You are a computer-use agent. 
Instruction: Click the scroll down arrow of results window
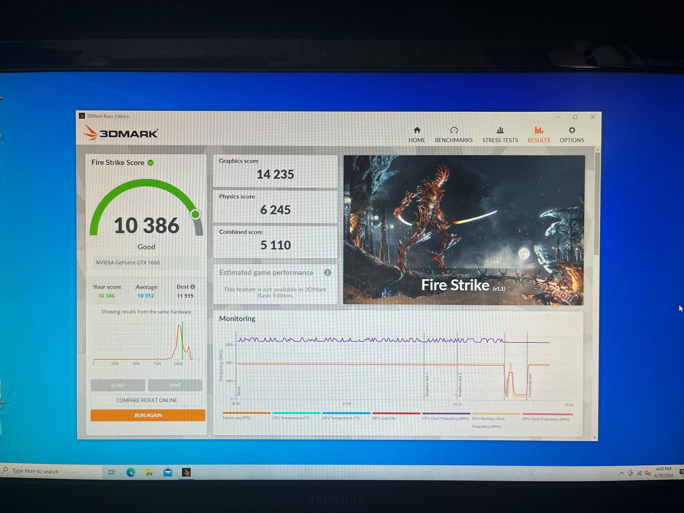click(x=594, y=437)
